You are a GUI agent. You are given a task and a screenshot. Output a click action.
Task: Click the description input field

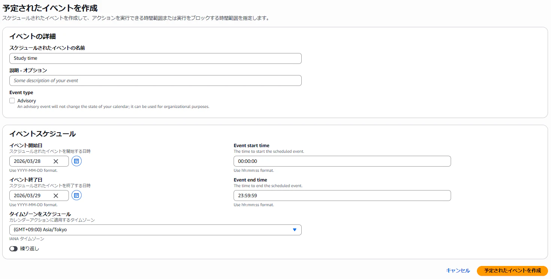[x=155, y=81]
